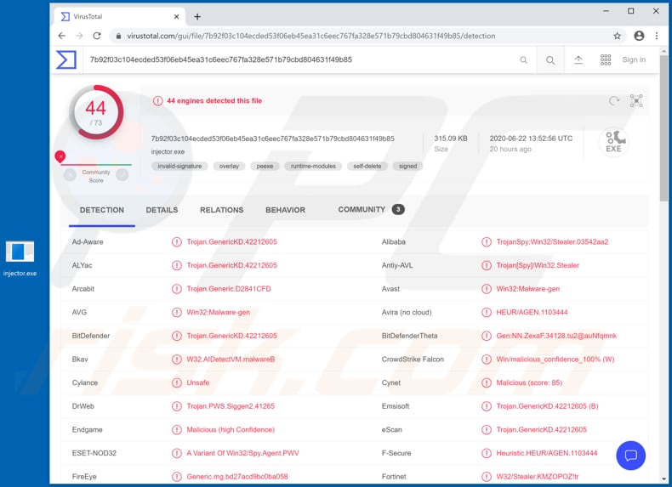Click the ESET-NOD32 engine name
The image size is (672, 487).
click(94, 453)
